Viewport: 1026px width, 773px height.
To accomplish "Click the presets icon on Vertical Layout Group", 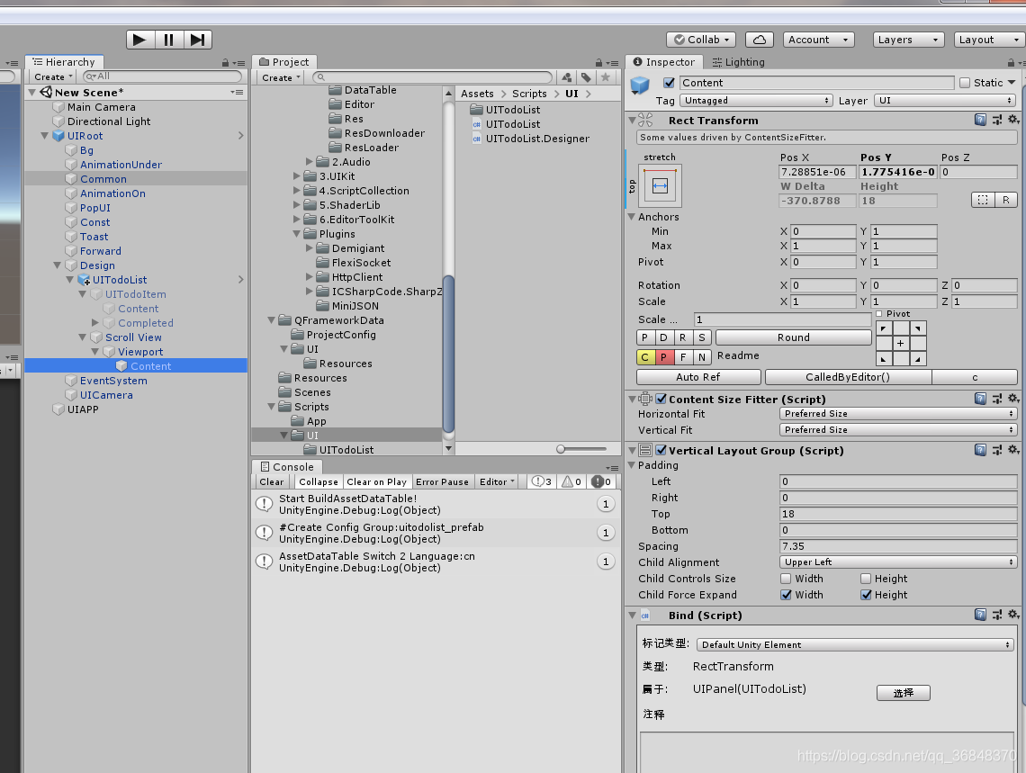I will click(x=999, y=450).
